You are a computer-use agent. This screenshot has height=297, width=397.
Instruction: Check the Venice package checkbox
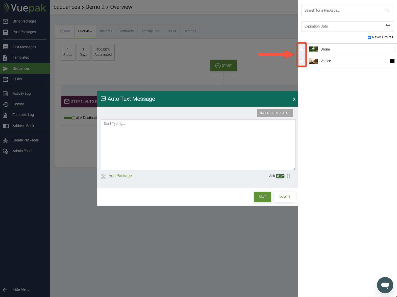click(302, 61)
